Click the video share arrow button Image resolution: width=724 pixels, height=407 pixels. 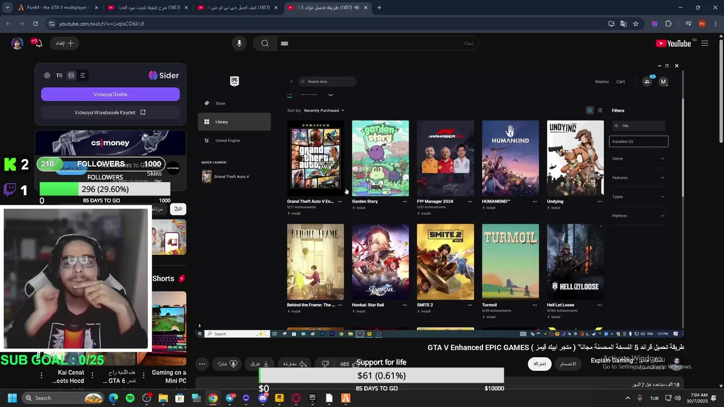[294, 364]
